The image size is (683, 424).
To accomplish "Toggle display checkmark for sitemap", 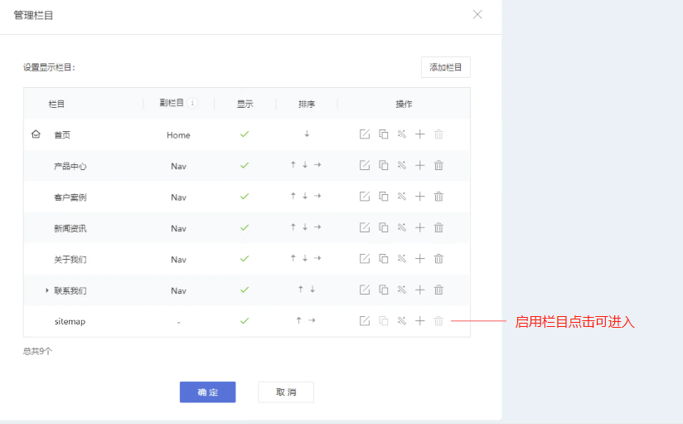I will (245, 321).
